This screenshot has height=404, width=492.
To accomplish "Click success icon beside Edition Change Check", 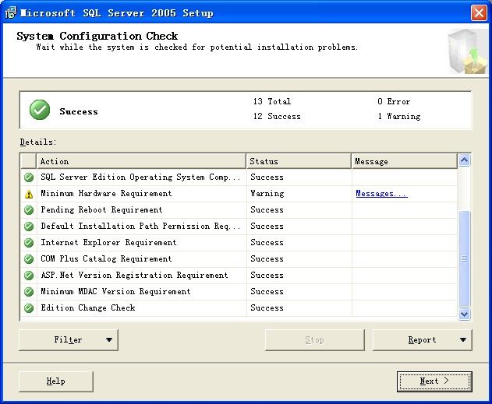I will pyautogui.click(x=29, y=308).
